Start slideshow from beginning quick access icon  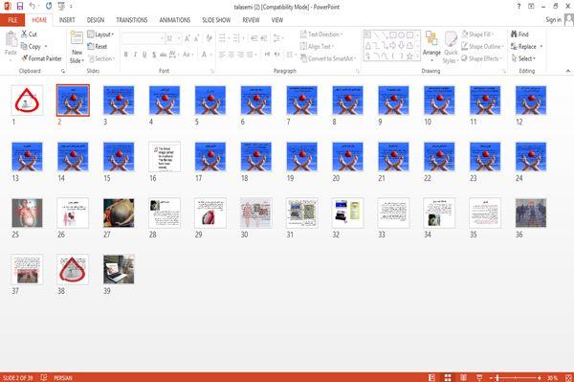click(61, 7)
